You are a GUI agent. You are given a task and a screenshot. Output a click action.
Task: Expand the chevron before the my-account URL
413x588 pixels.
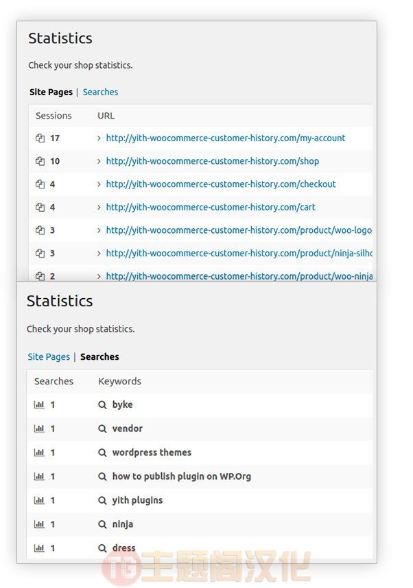coord(99,138)
